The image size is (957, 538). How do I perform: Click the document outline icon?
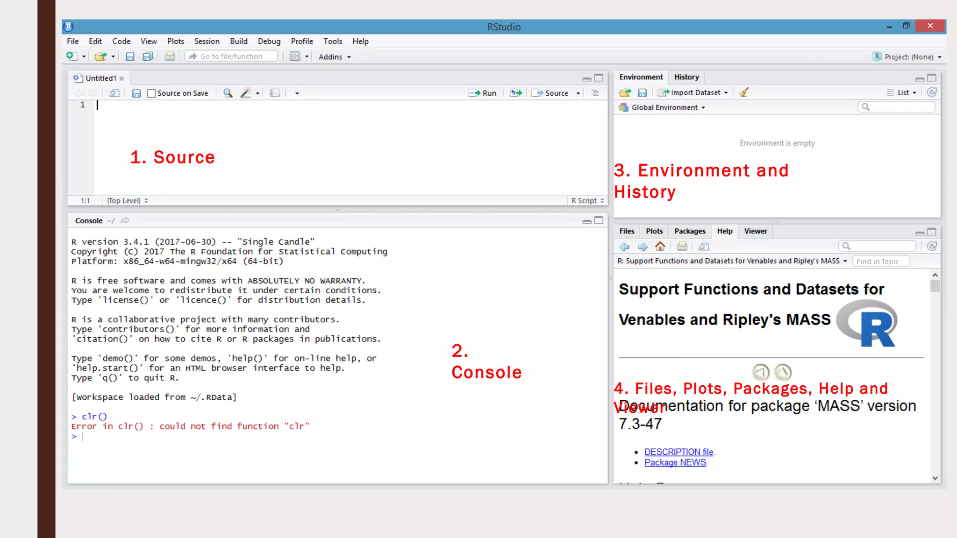595,93
